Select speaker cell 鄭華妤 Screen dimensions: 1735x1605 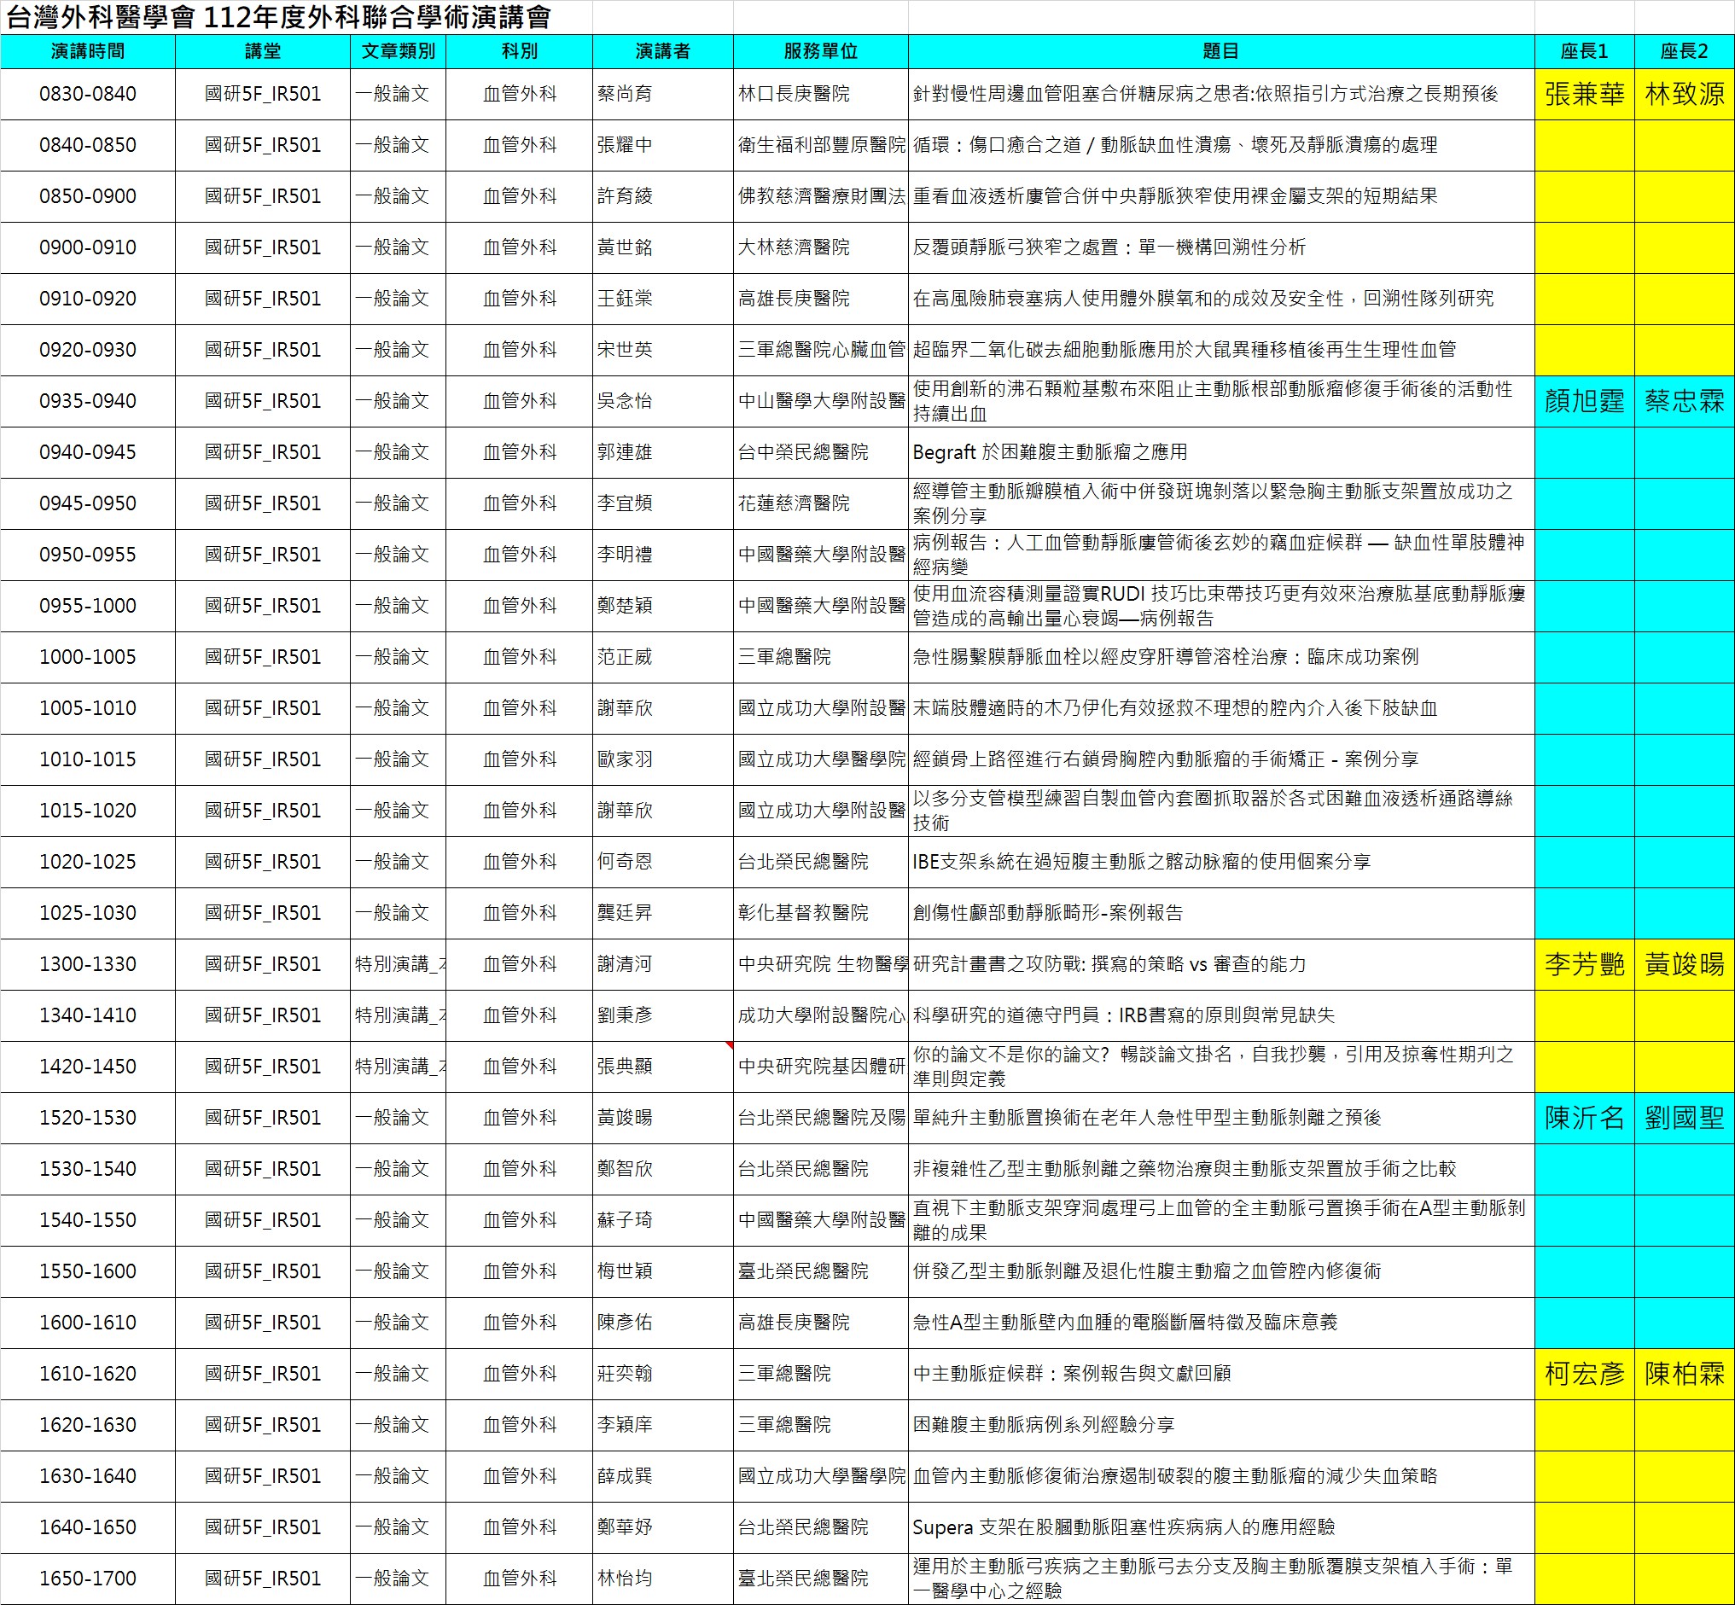click(663, 1527)
